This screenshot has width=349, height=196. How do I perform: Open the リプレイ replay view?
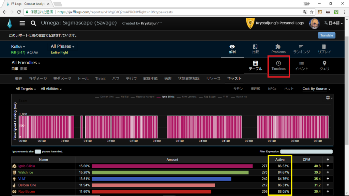324,49
